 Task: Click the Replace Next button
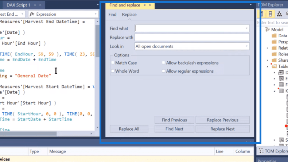tap(222, 129)
